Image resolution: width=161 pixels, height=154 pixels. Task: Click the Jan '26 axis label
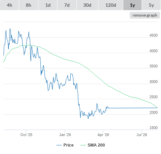(65, 135)
